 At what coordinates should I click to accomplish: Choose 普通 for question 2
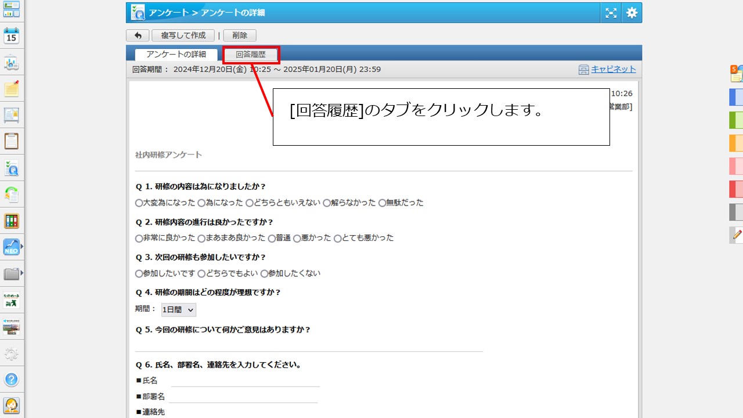coord(272,238)
